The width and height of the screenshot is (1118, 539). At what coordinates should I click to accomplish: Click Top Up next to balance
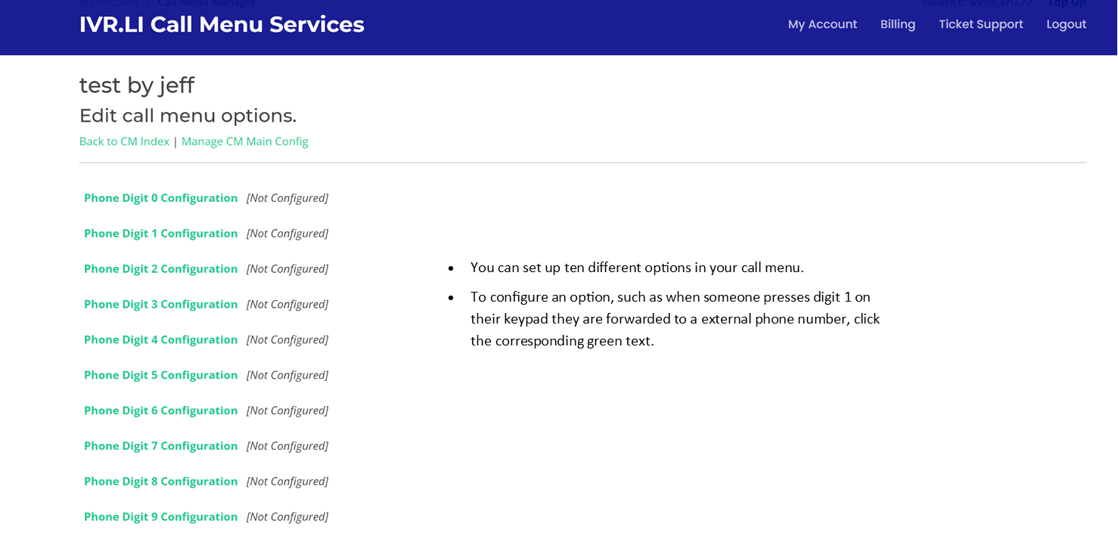pos(1067,3)
